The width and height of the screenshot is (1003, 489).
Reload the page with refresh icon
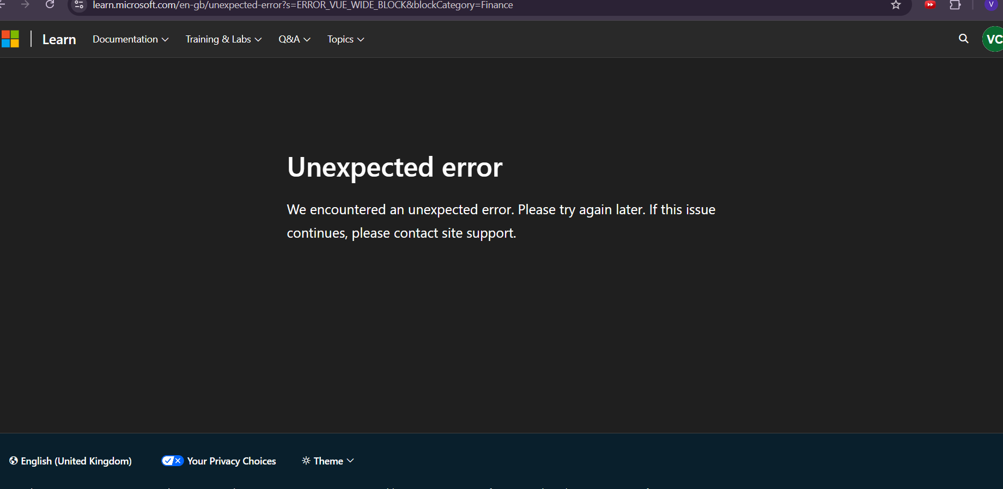coord(50,5)
